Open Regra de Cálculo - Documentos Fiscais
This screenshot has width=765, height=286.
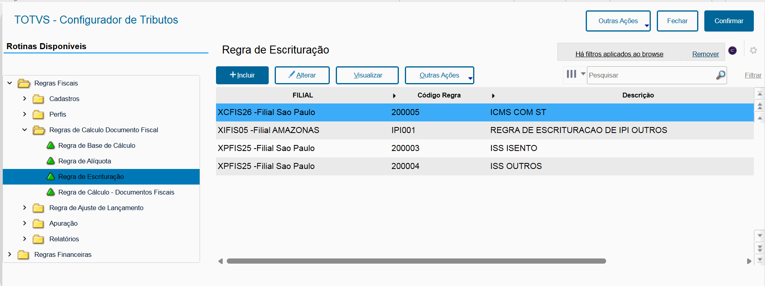(116, 192)
